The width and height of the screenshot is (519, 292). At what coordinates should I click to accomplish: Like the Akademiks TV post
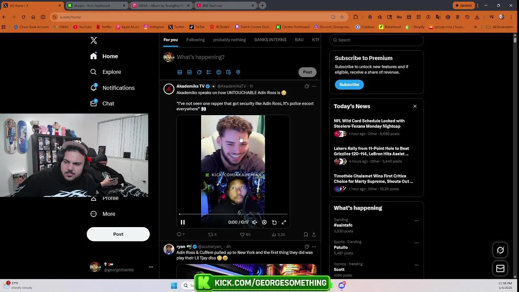(245, 234)
